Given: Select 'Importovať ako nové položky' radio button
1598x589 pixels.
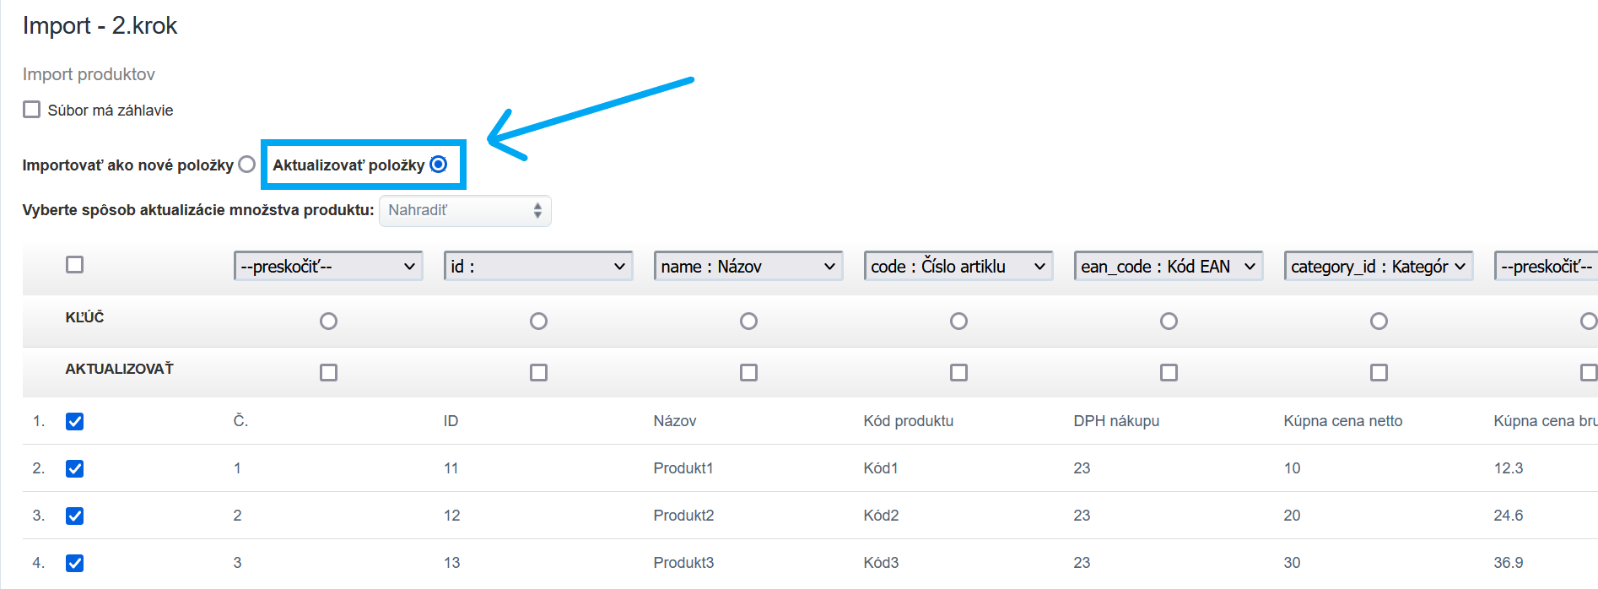Looking at the screenshot, I should pos(246,165).
